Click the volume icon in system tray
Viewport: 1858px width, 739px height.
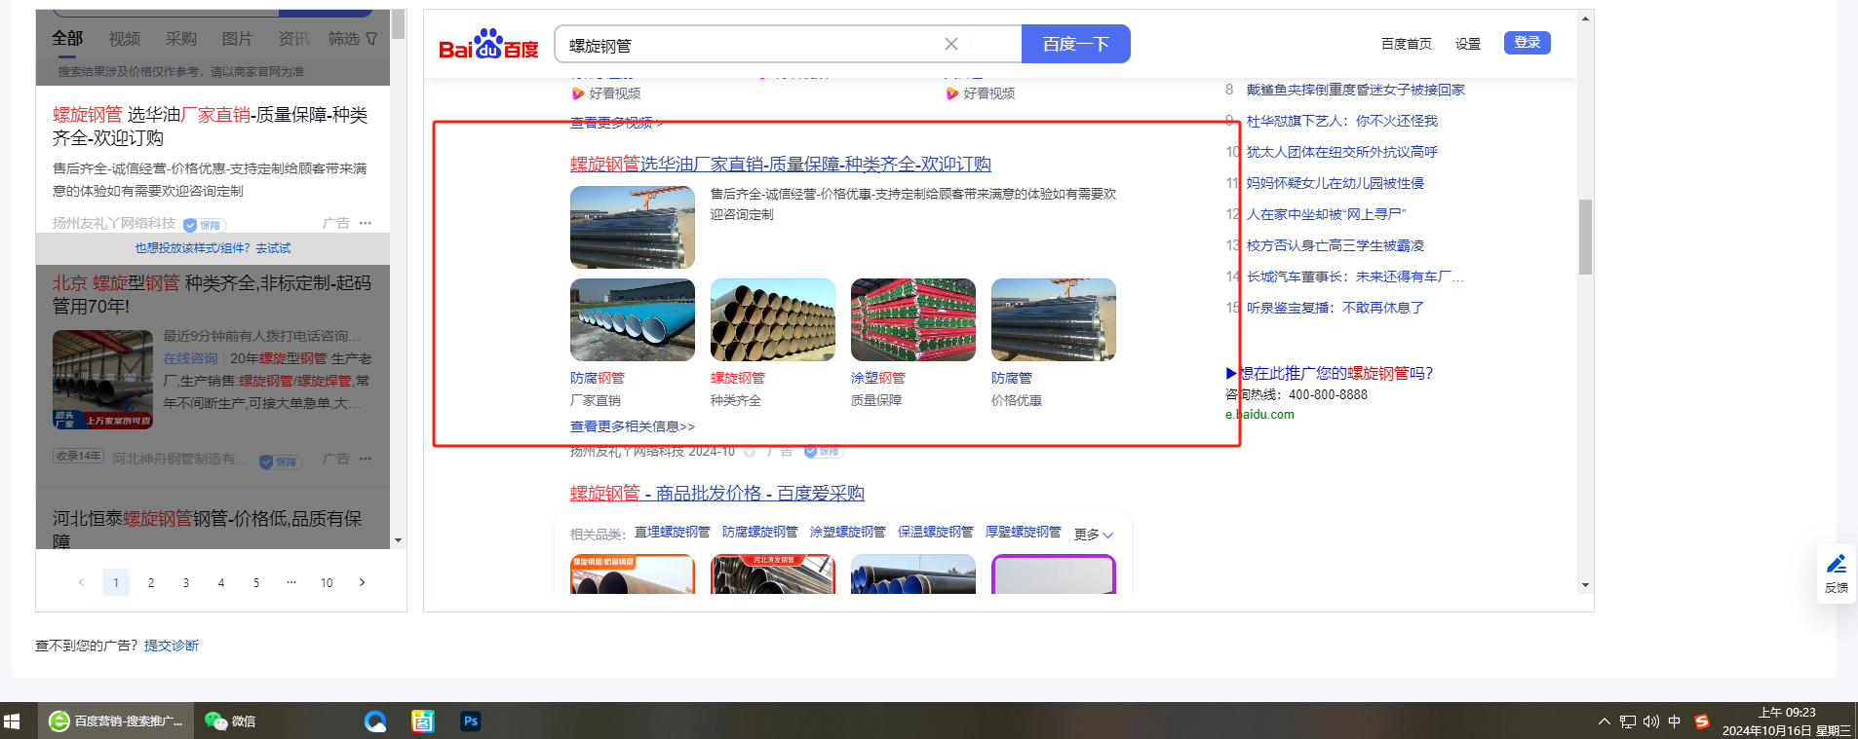[1650, 721]
